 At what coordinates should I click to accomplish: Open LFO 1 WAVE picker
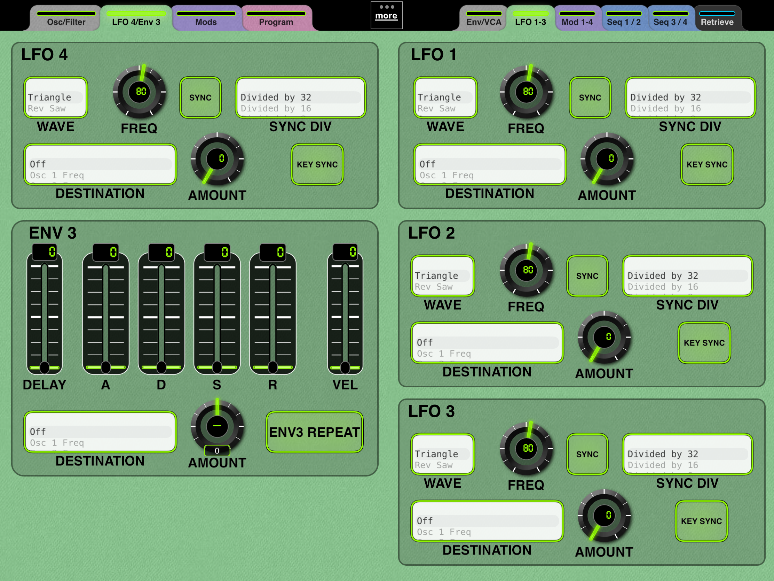pos(445,98)
